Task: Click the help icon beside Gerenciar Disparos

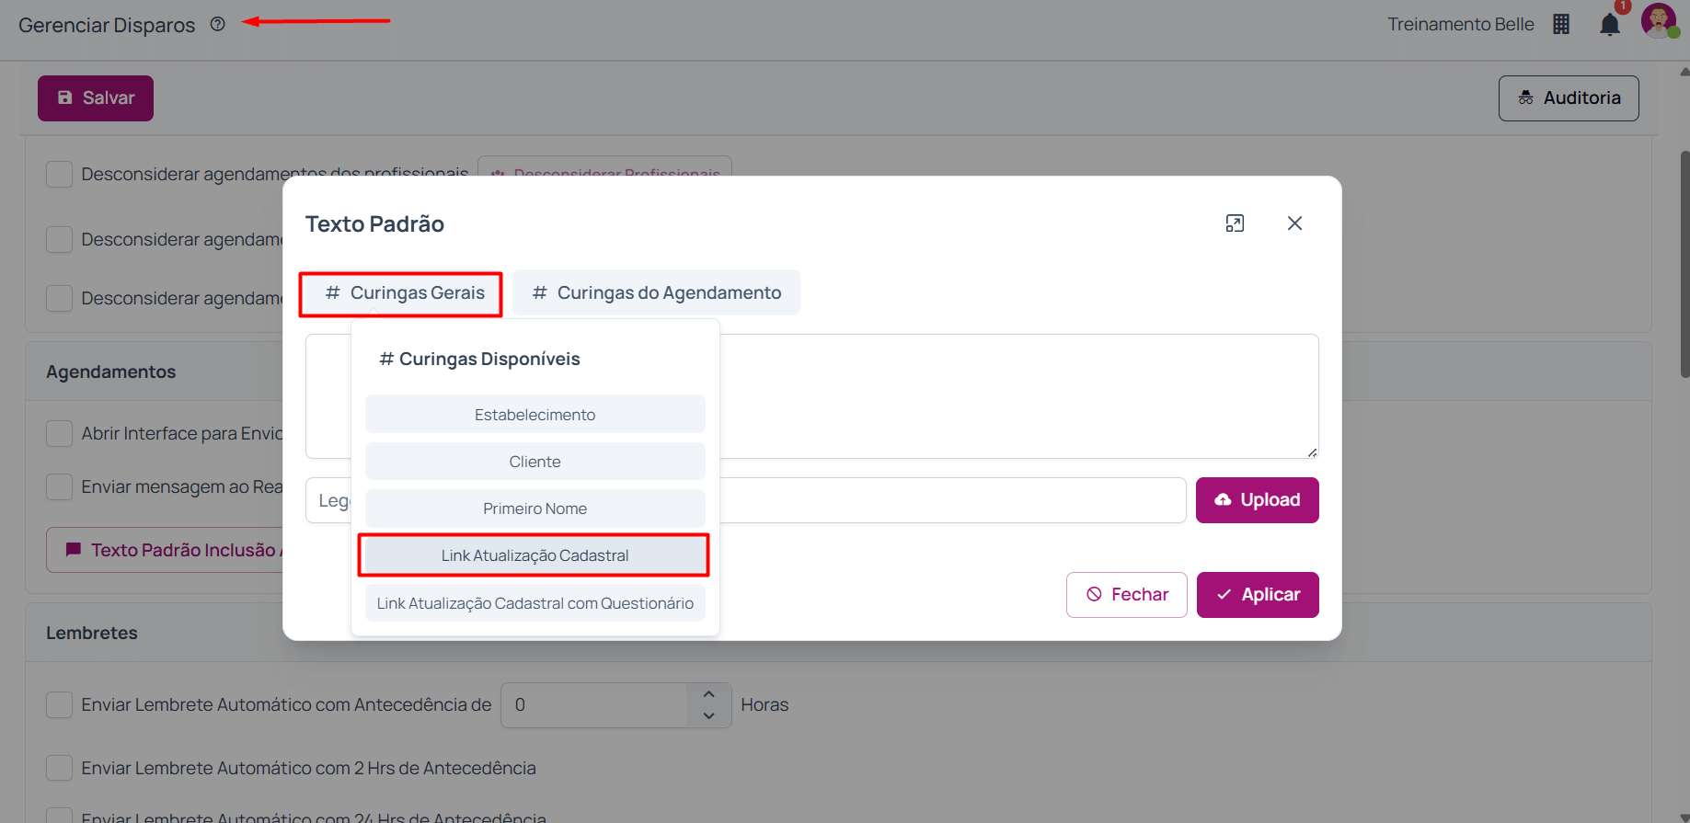Action: coord(218,25)
